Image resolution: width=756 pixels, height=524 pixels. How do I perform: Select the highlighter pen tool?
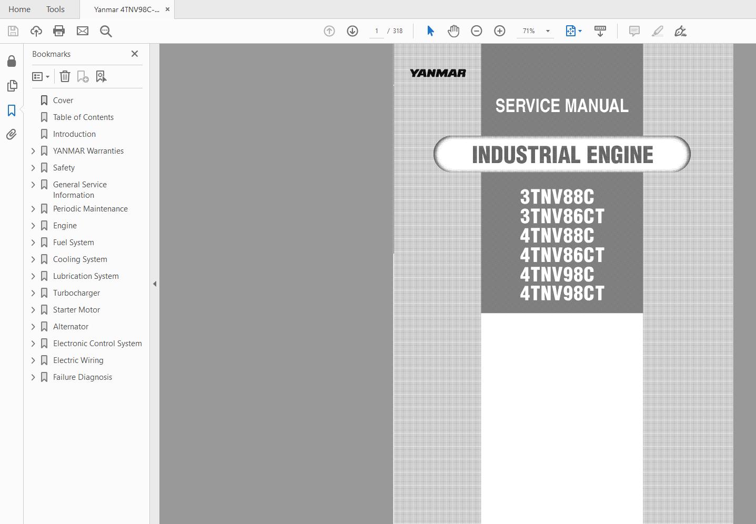(658, 31)
